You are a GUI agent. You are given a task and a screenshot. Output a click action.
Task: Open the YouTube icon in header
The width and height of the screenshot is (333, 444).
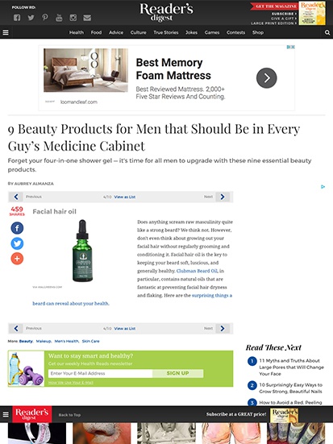59,18
